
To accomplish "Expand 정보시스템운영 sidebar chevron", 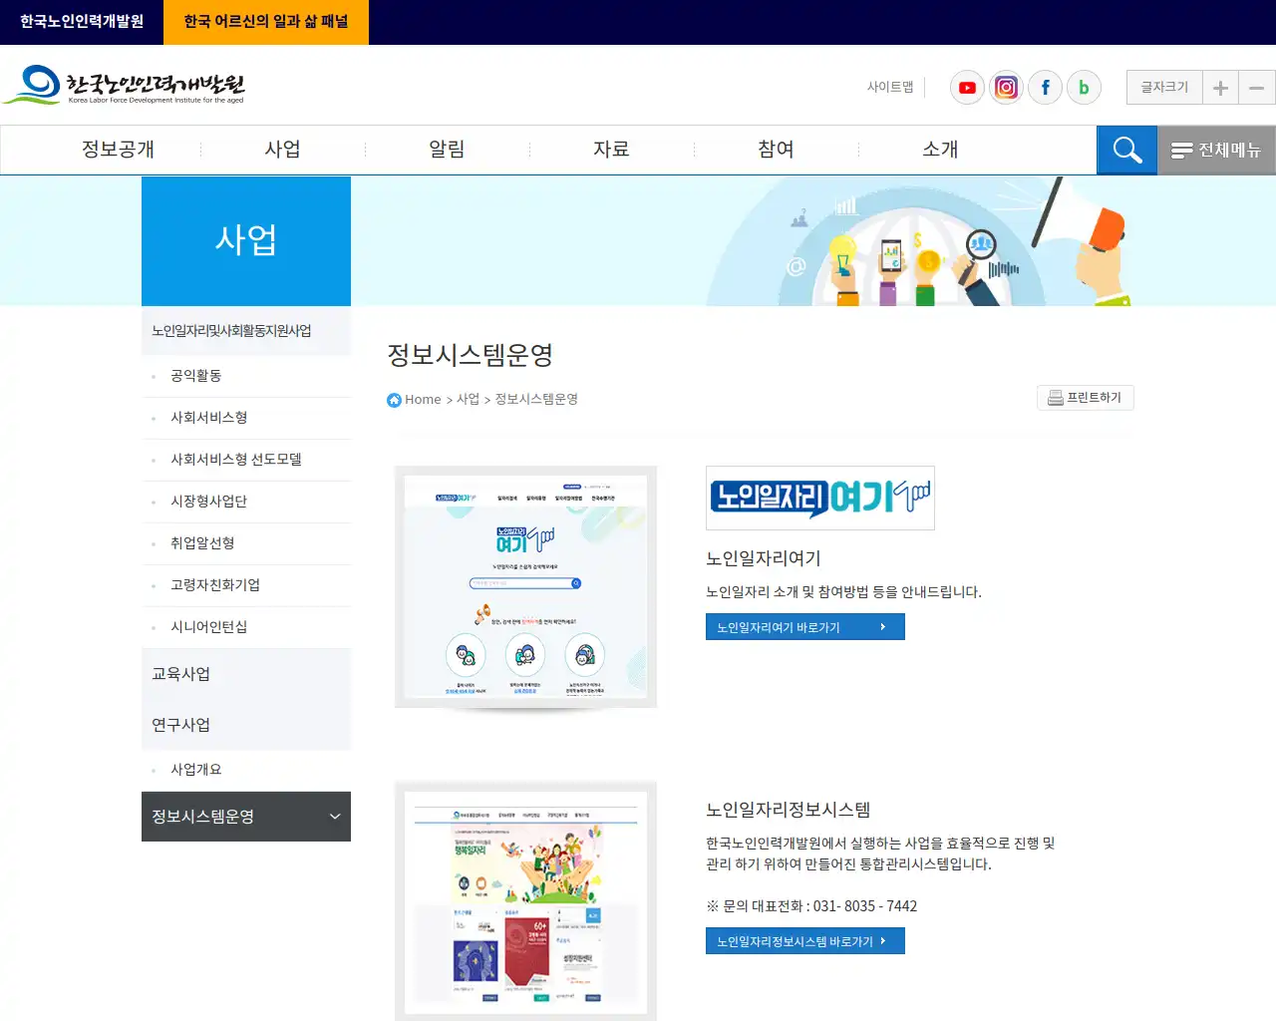I will click(x=335, y=817).
